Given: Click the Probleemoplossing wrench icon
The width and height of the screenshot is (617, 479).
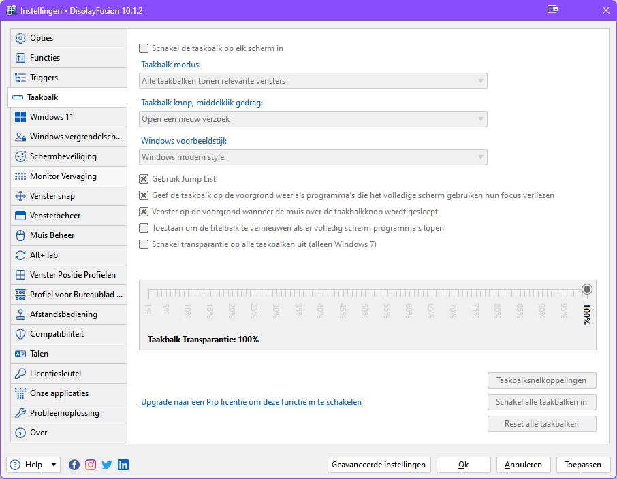Looking at the screenshot, I should tap(20, 413).
